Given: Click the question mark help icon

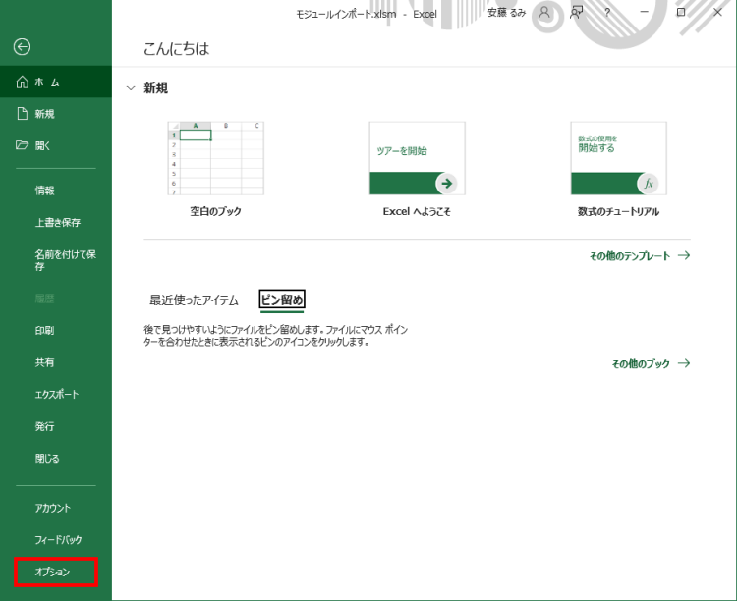Looking at the screenshot, I should coord(608,13).
